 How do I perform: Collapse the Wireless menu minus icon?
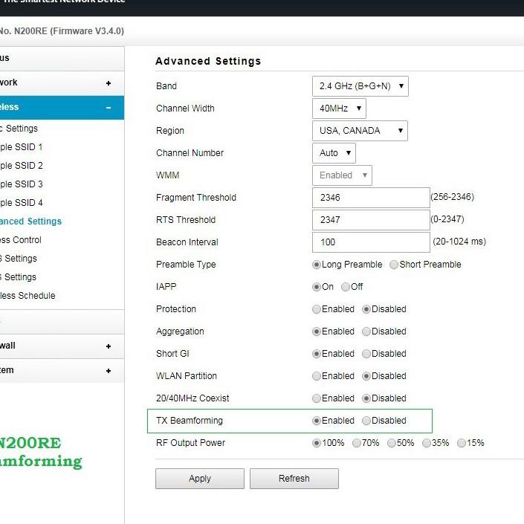[109, 108]
